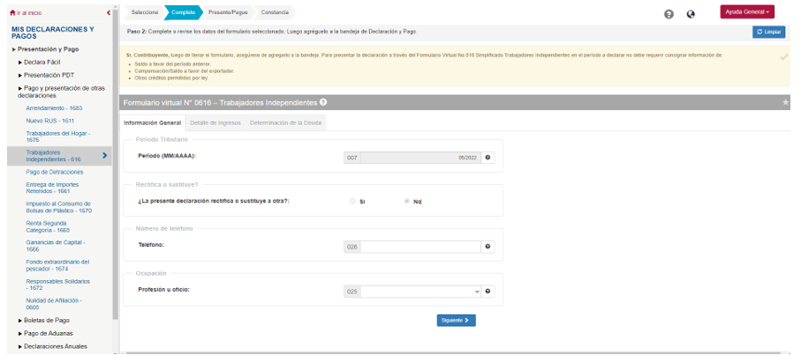Click help icon next to Teléfono field
The width and height of the screenshot is (801, 355).
click(x=487, y=247)
